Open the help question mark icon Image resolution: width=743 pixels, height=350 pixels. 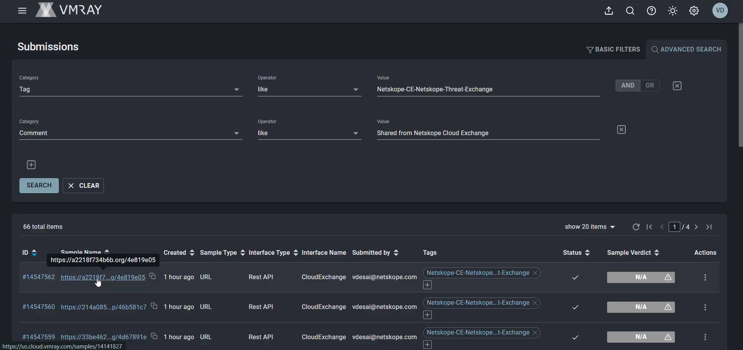point(651,11)
